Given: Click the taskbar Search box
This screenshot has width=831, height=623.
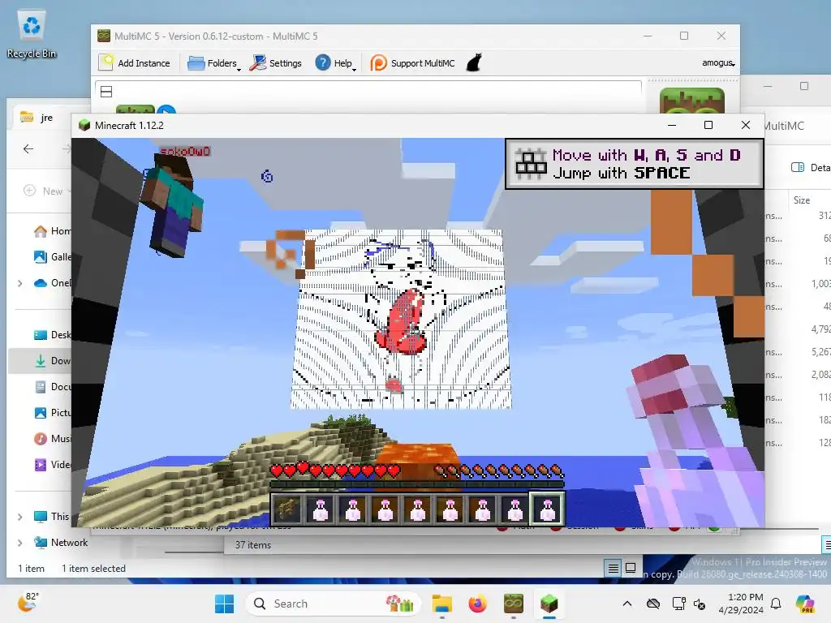Looking at the screenshot, I should (333, 604).
